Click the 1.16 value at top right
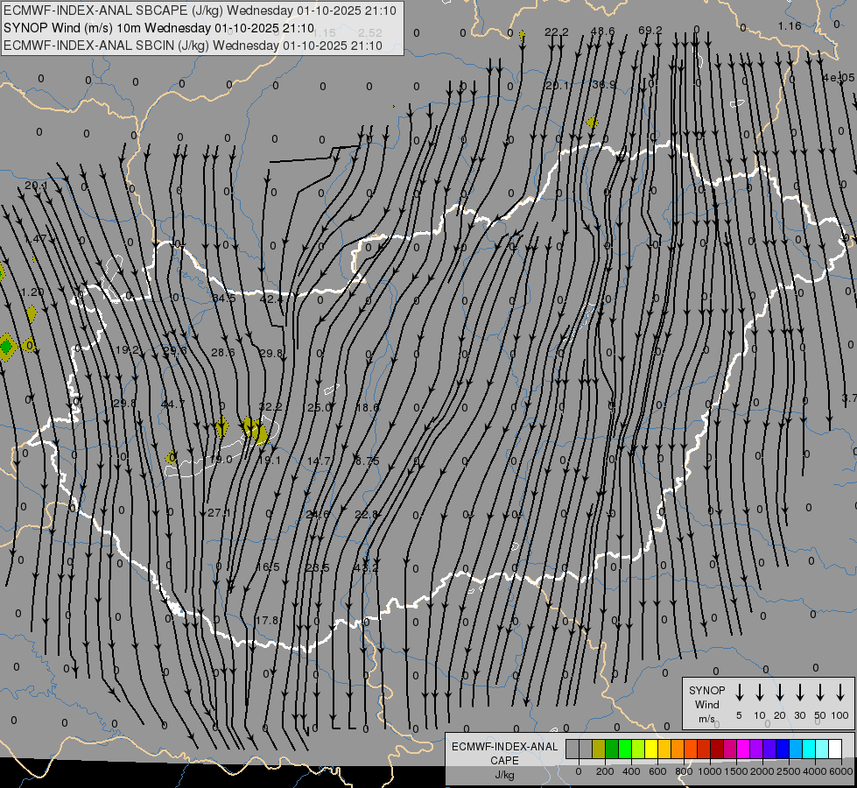 [x=790, y=25]
